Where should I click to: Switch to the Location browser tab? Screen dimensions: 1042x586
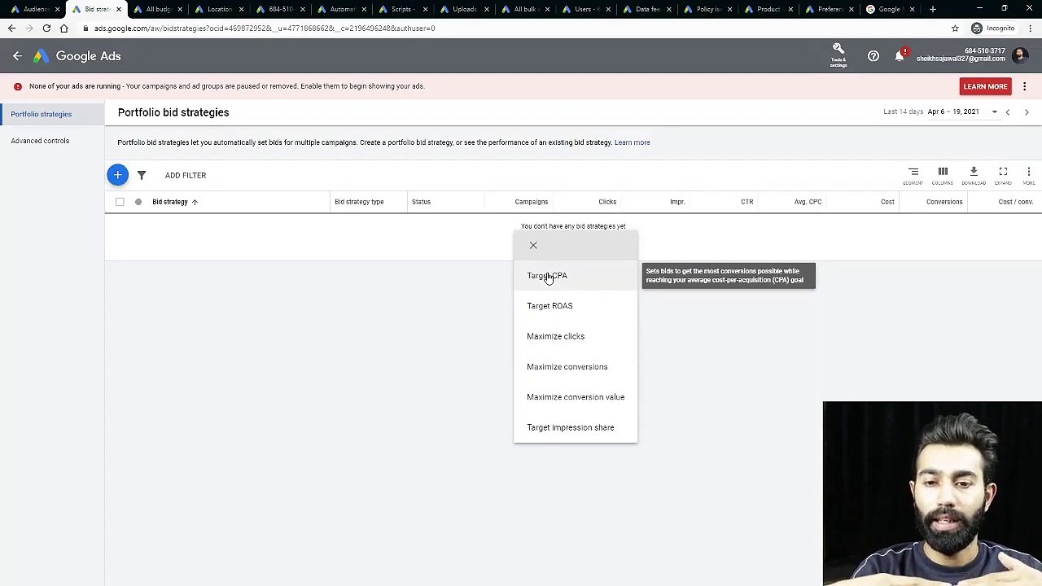point(218,9)
